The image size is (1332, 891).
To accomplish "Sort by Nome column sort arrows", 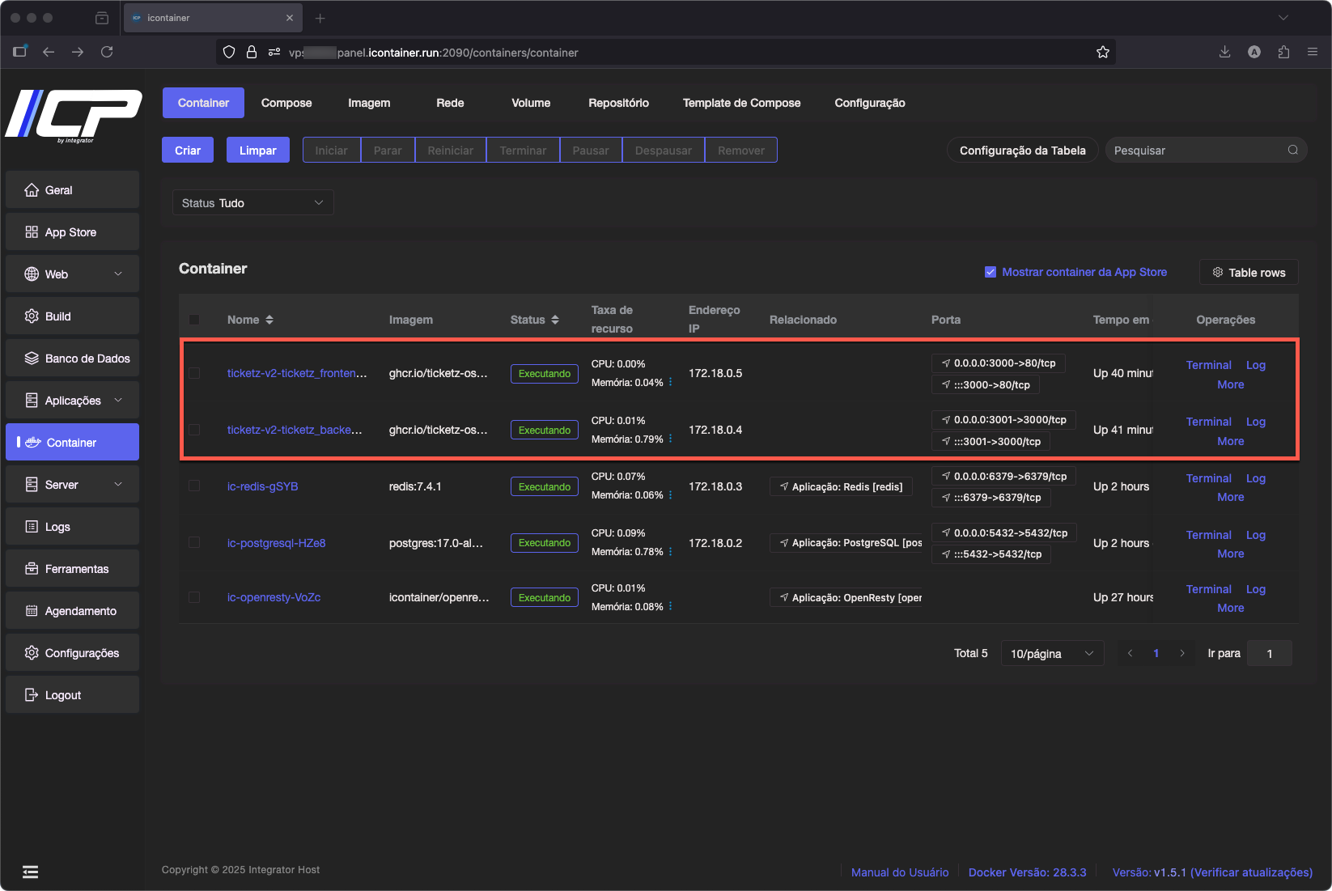I will pos(269,320).
